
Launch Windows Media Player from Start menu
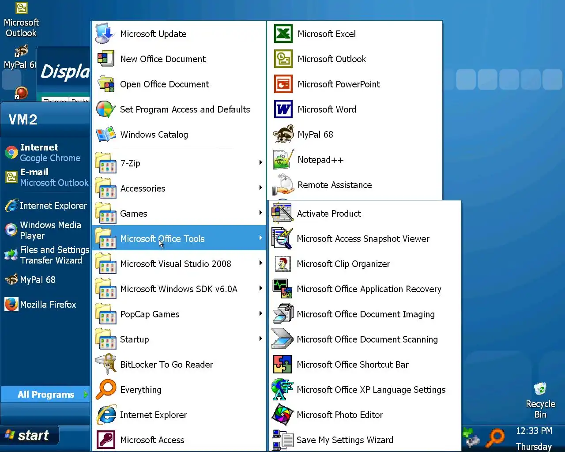pyautogui.click(x=45, y=230)
